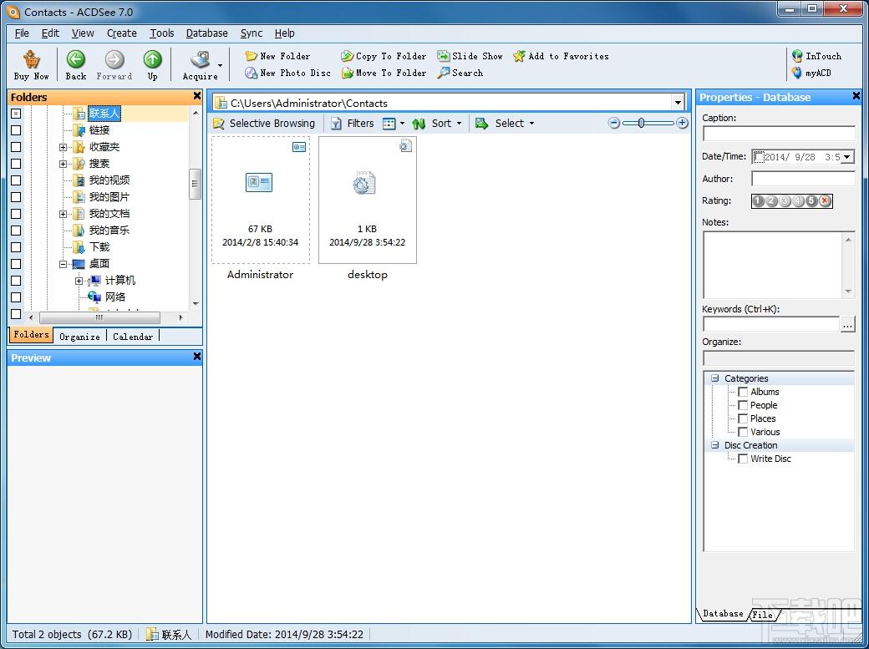Viewport: 869px width, 649px height.
Task: Click Copy To Folder
Action: pos(384,56)
